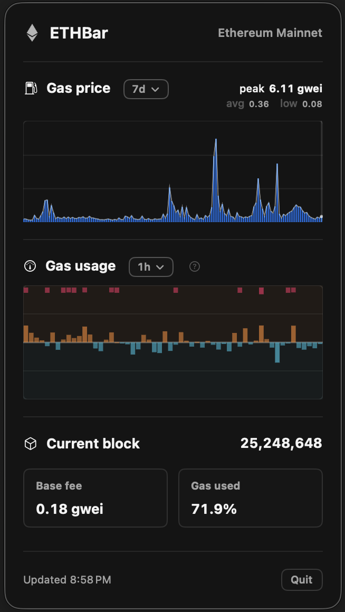Click the Current block heading
The image size is (345, 612).
(x=93, y=444)
